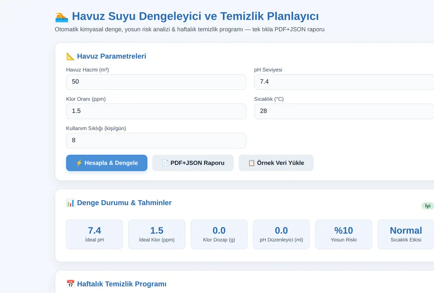
Task: Click the pH Seviyesi label
Action: click(x=268, y=70)
